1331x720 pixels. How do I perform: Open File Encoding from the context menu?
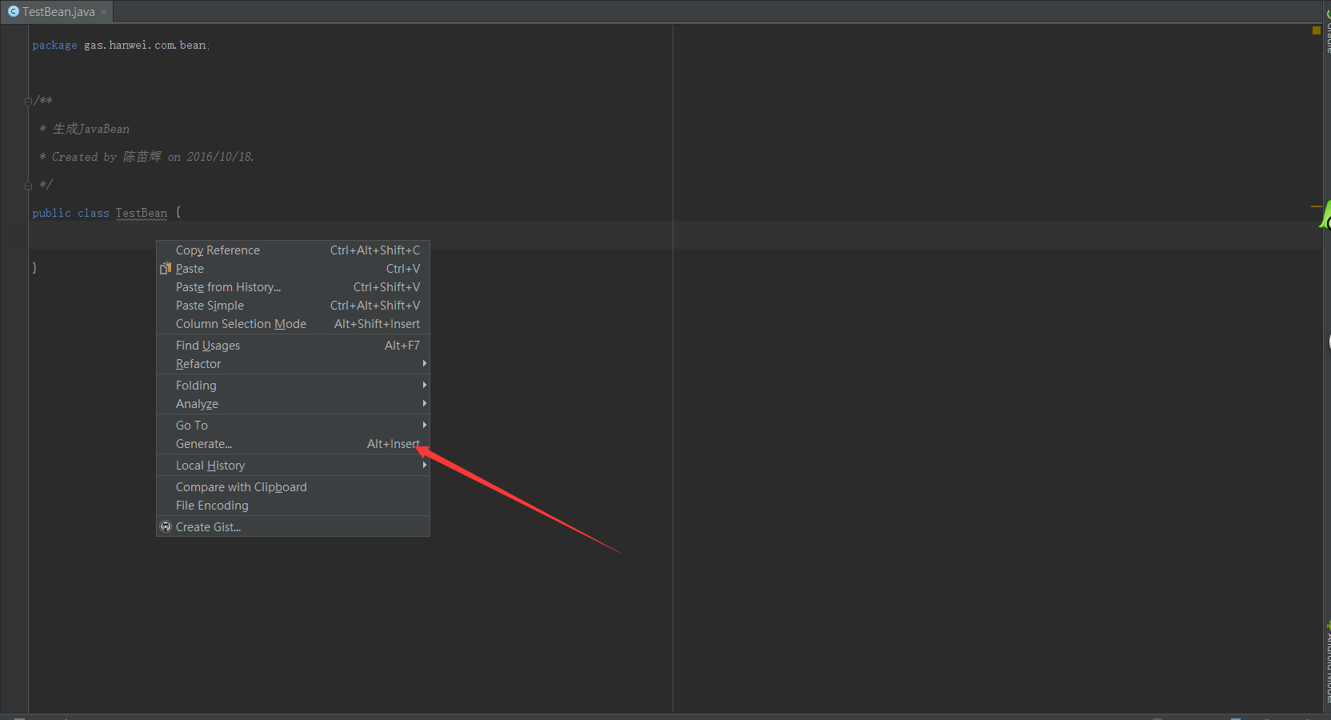293,506
